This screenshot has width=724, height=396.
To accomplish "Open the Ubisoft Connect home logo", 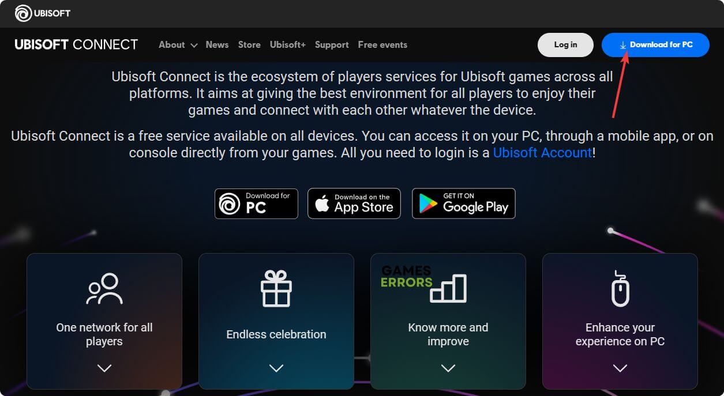I will (x=76, y=44).
